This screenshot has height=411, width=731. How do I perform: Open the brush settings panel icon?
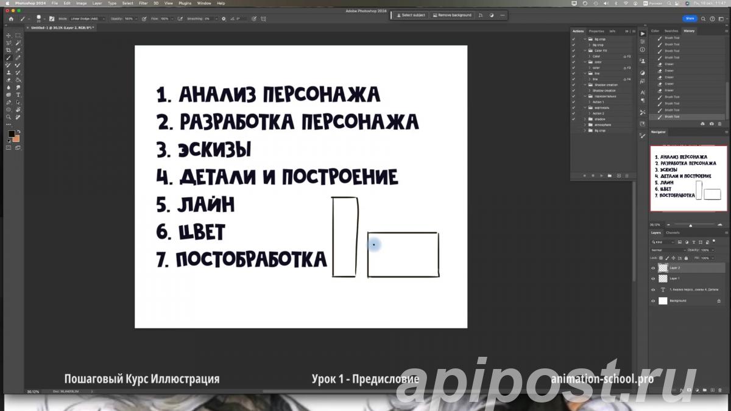pos(52,19)
